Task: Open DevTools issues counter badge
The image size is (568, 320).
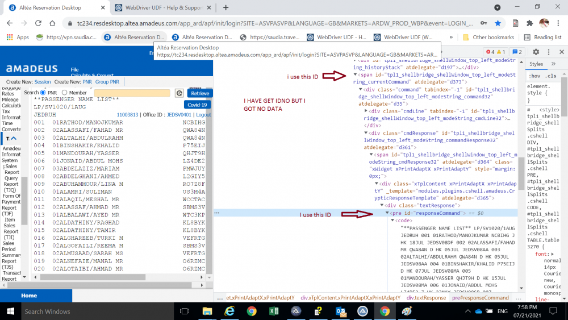Action: (517, 52)
